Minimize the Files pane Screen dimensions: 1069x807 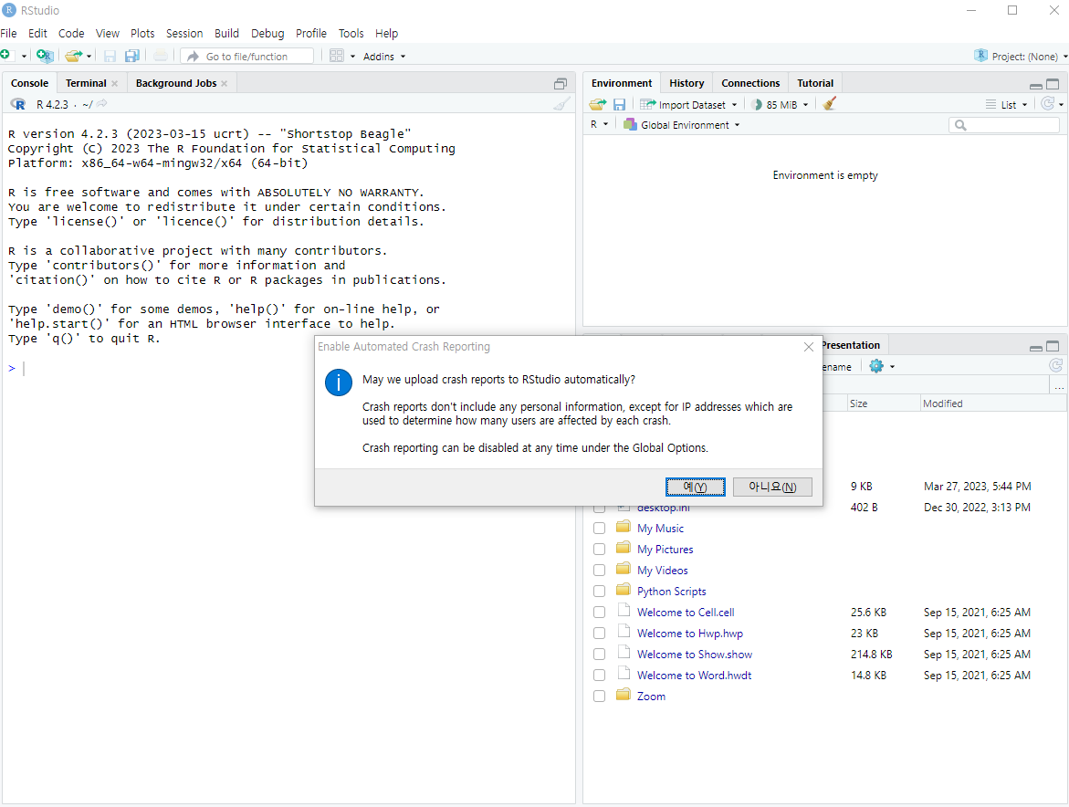(x=1035, y=348)
